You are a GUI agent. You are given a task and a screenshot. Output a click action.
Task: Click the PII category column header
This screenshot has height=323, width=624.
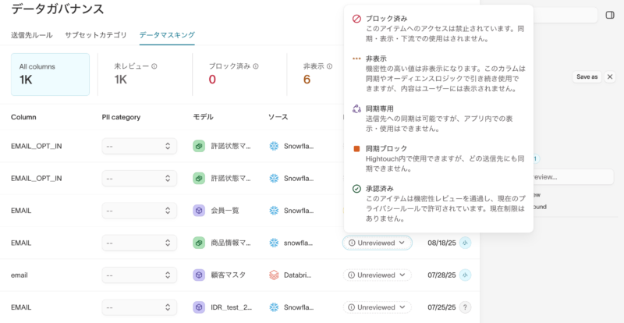121,117
